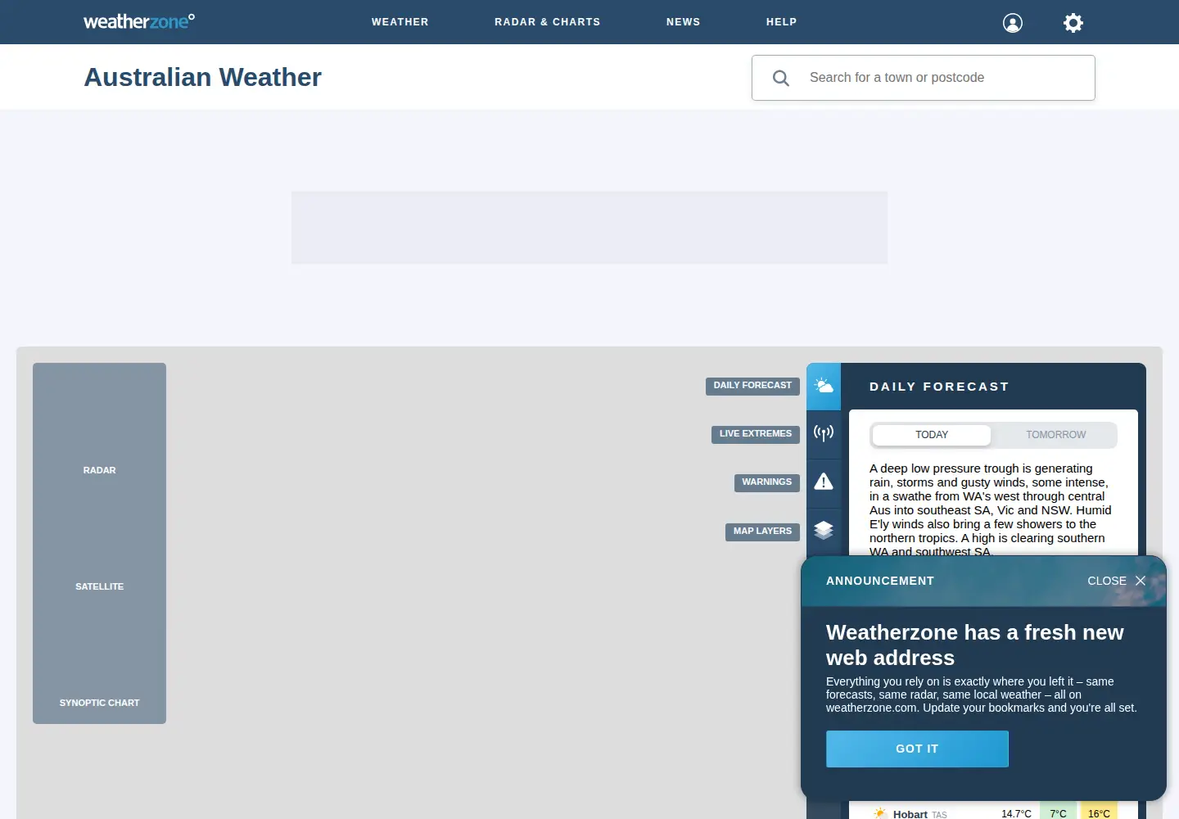Select the Live Extremes antenna icon
Screen dimensions: 1179x819
coord(824,433)
